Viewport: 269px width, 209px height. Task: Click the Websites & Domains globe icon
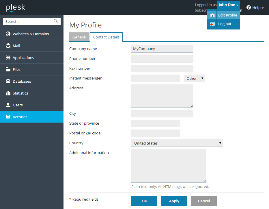(x=8, y=34)
